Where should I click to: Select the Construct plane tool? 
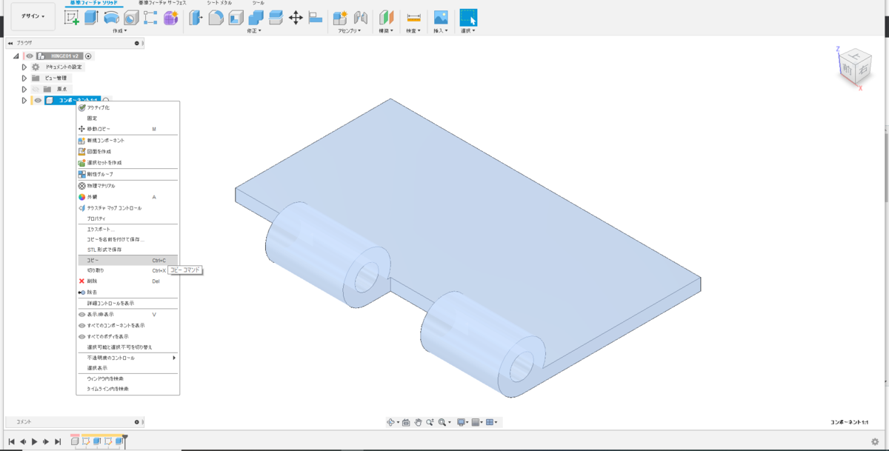coord(387,17)
